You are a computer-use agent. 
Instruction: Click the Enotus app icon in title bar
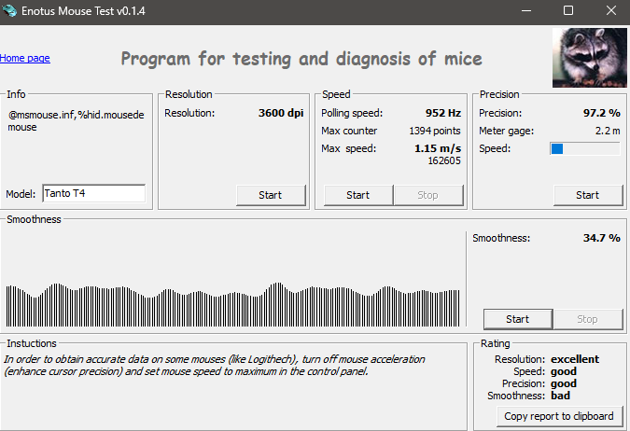pos(9,10)
